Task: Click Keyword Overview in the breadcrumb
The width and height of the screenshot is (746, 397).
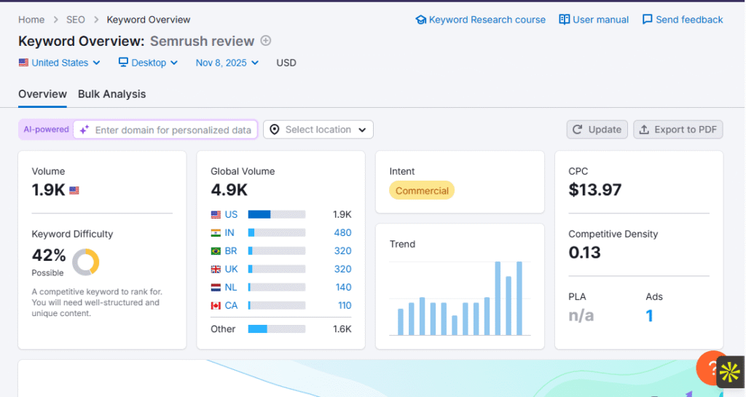Action: coord(149,20)
